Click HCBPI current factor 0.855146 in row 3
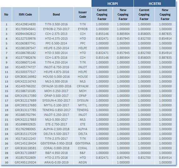179x168 pixels. [102, 34]
